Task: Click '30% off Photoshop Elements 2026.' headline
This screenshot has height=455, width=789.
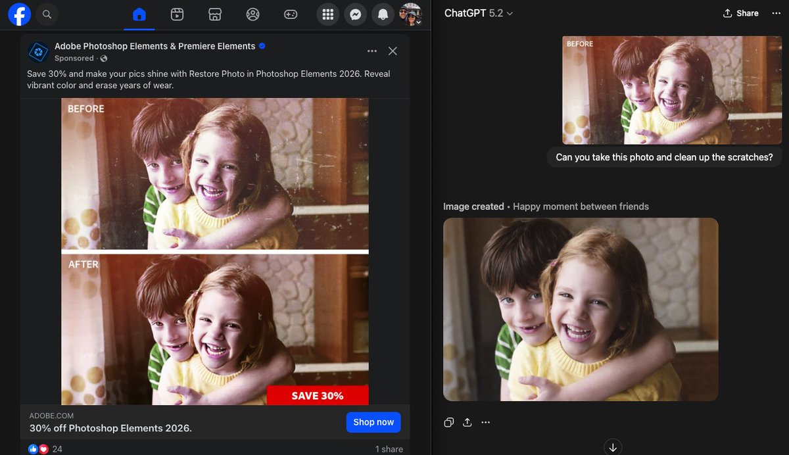Action: pyautogui.click(x=110, y=428)
